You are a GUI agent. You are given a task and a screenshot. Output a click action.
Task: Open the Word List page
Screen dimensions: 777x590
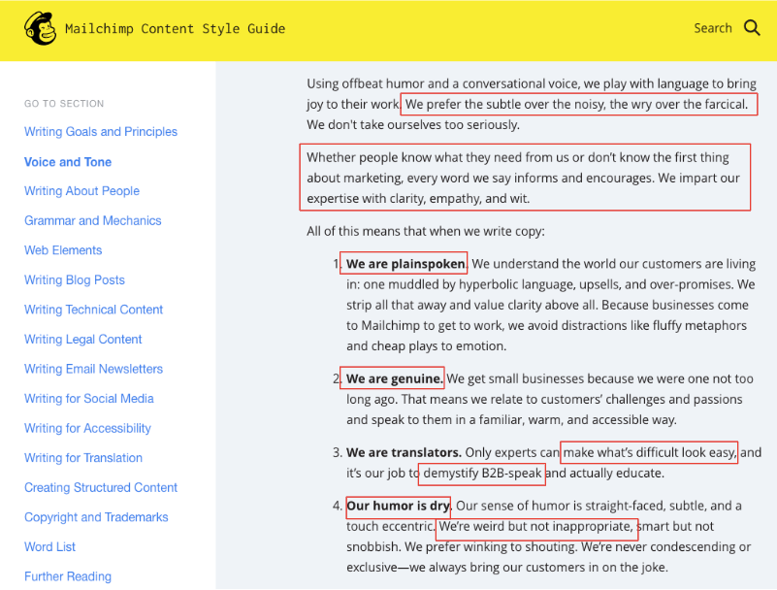point(49,545)
